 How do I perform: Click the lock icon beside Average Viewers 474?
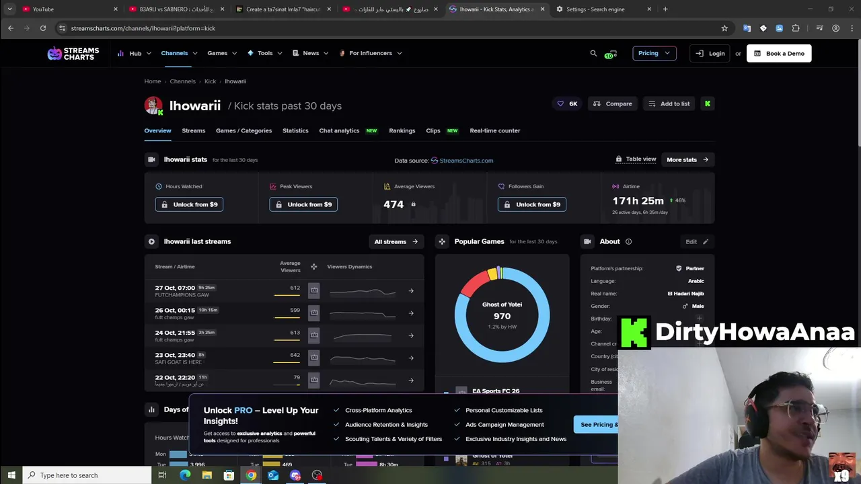click(413, 204)
